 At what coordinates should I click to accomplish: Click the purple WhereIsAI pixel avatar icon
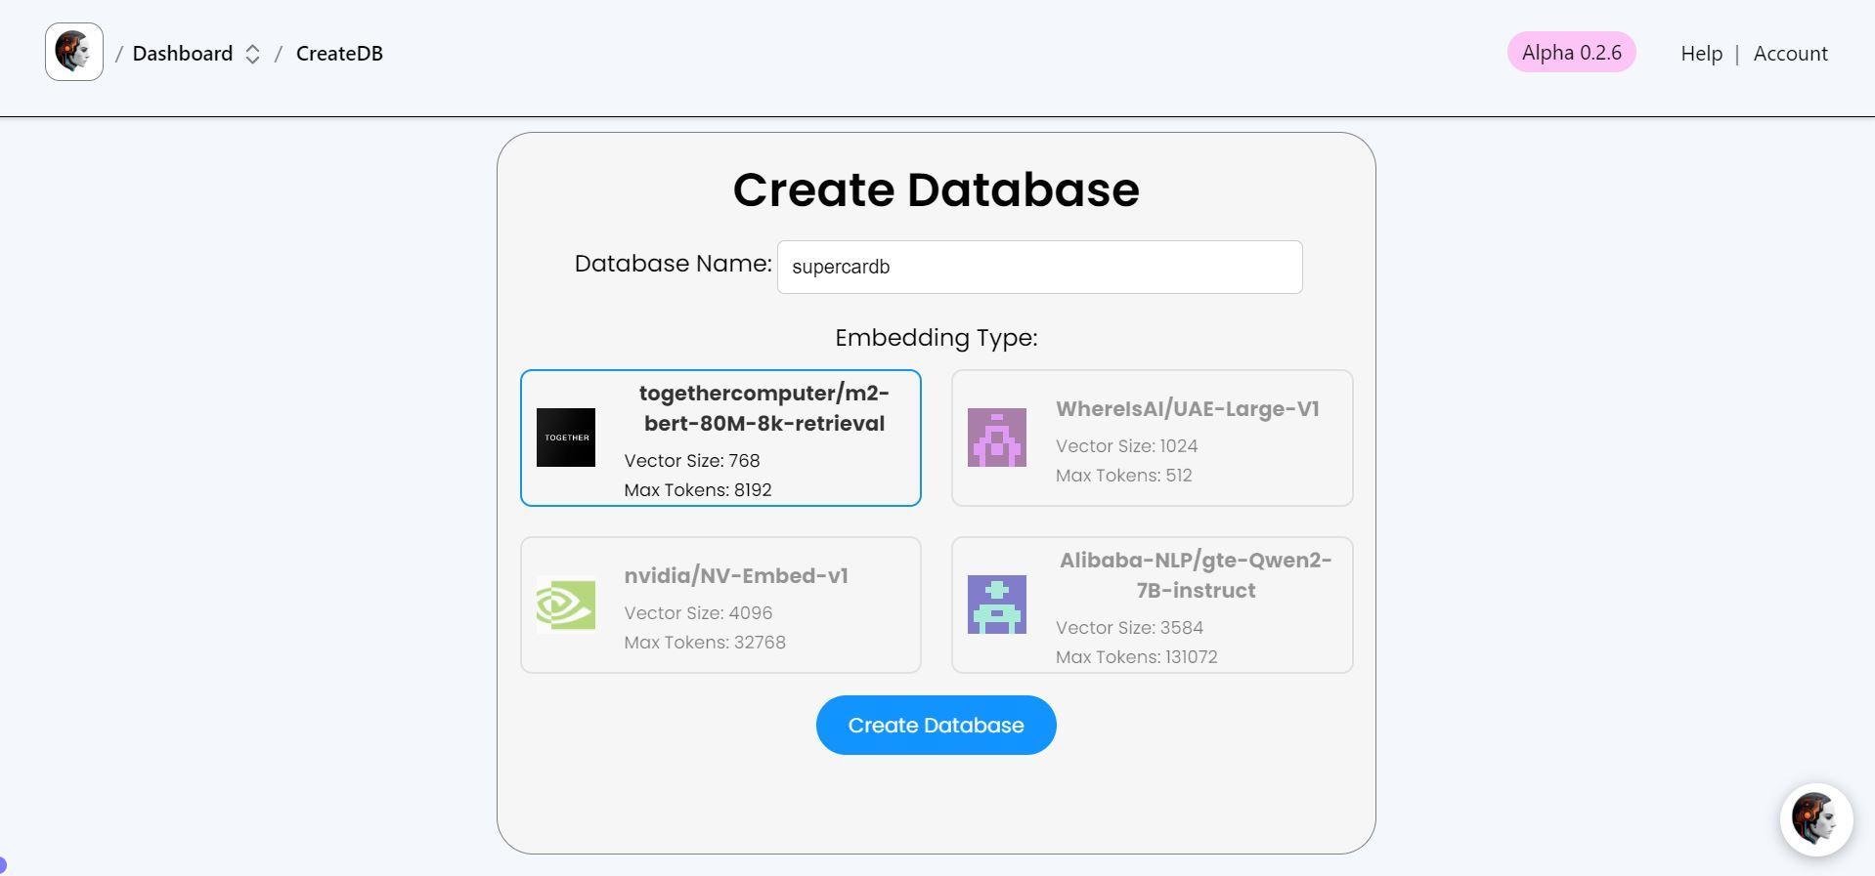click(997, 438)
